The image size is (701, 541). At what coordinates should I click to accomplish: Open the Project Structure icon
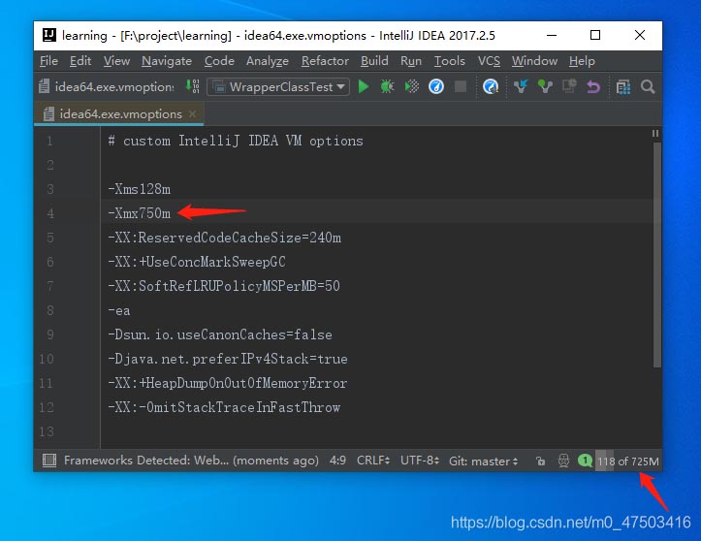623,86
